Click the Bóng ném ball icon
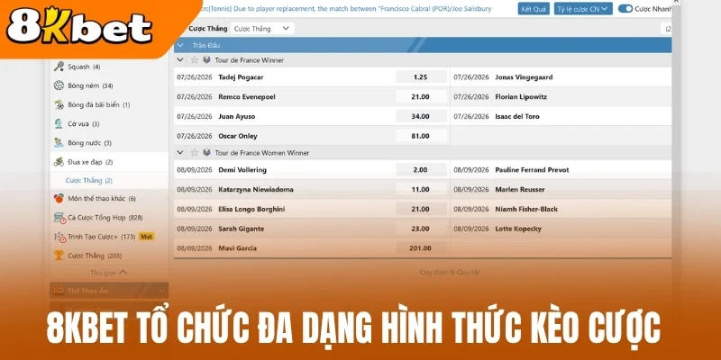The width and height of the screenshot is (721, 360). (x=59, y=85)
